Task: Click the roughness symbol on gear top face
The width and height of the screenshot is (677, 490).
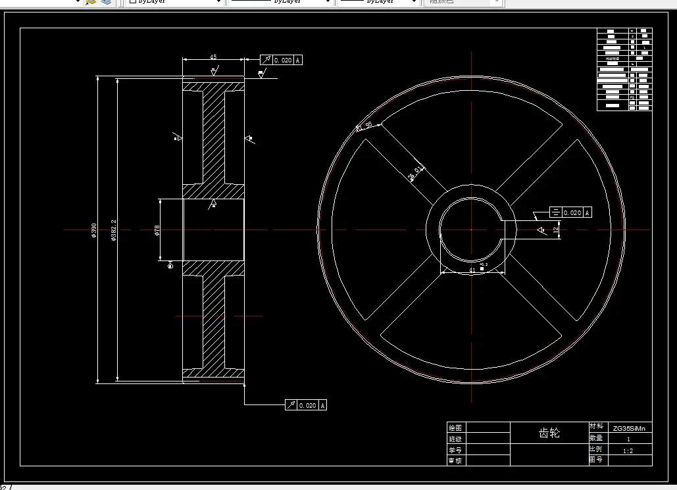Action: tap(214, 71)
